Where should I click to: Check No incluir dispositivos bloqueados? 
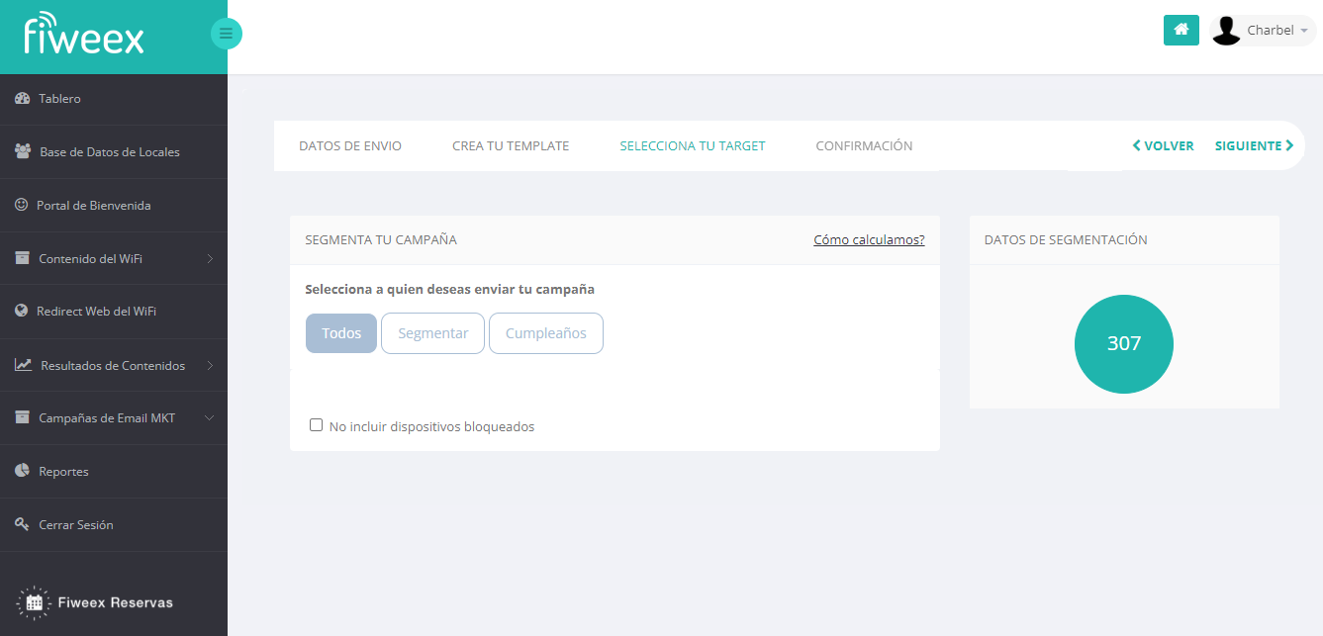click(317, 425)
